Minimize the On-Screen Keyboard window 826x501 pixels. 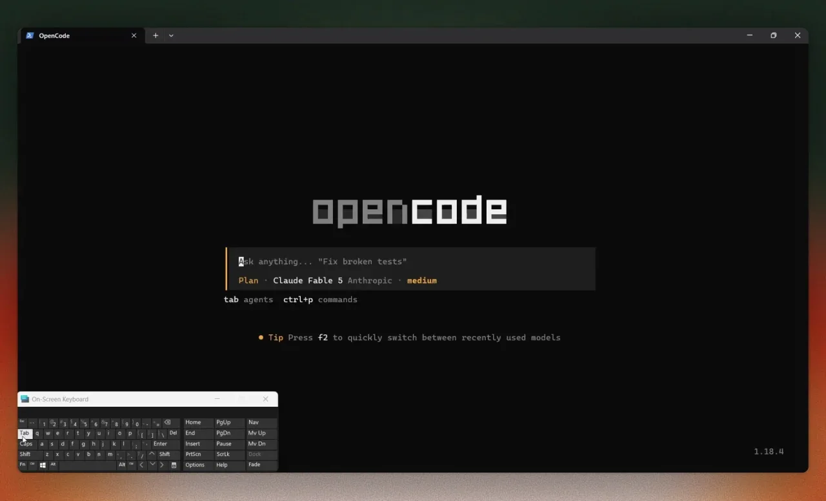coord(217,399)
